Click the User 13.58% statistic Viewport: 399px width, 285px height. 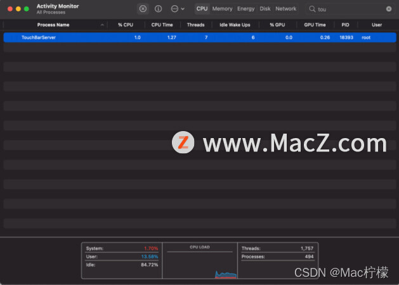click(x=122, y=256)
